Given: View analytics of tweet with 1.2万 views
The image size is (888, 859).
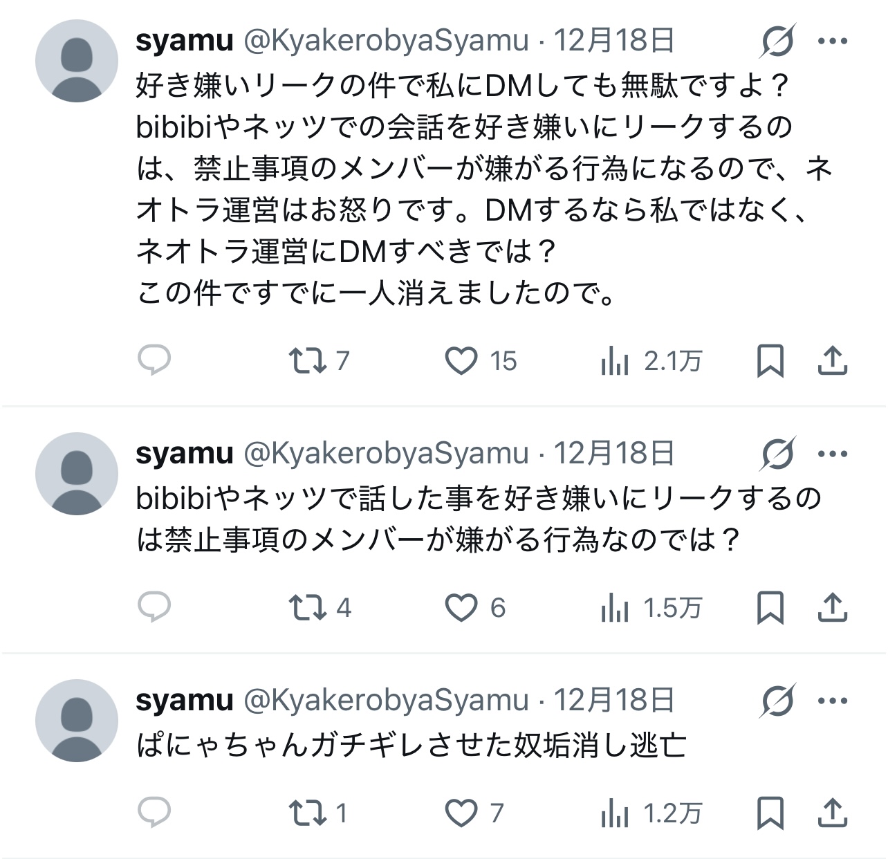Looking at the screenshot, I should [x=615, y=813].
